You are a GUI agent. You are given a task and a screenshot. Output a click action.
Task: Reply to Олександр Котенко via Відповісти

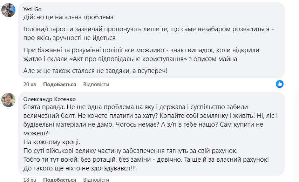96,180
